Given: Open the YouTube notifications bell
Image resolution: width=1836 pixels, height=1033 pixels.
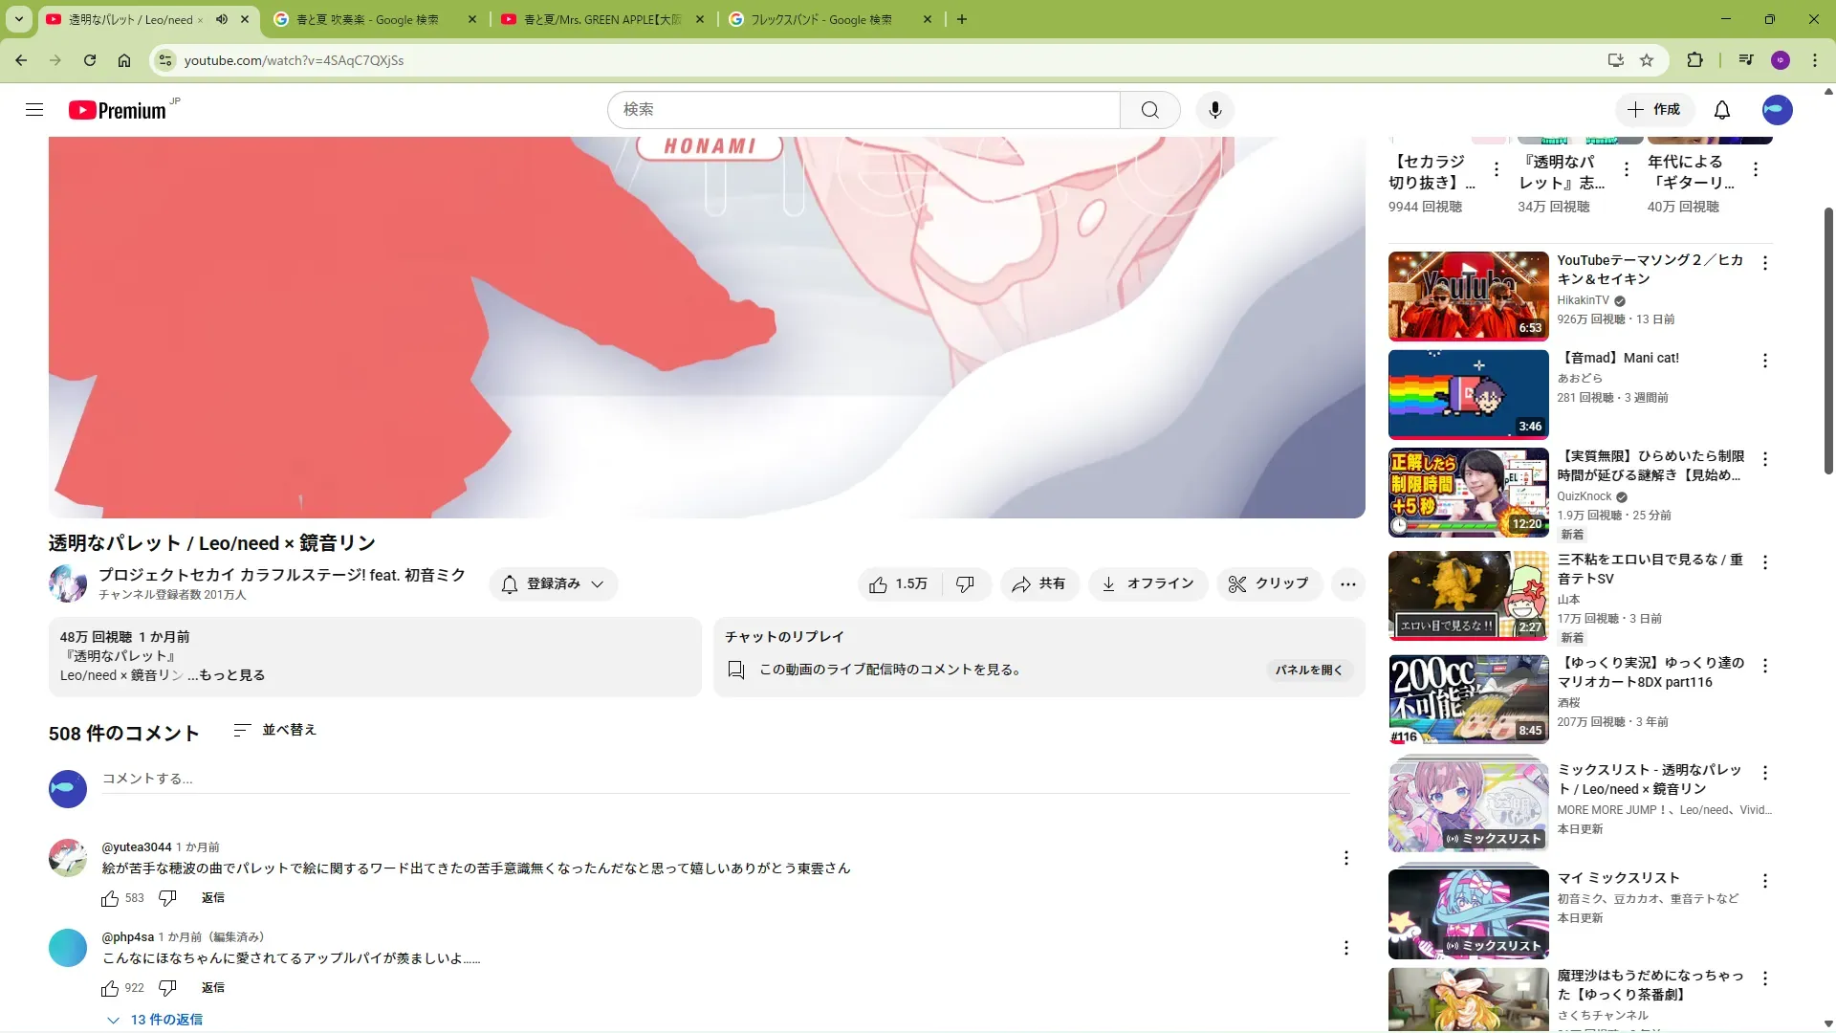Looking at the screenshot, I should pos(1721,110).
